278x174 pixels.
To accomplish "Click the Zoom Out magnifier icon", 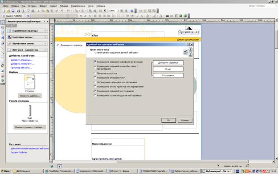I will coord(122,11).
